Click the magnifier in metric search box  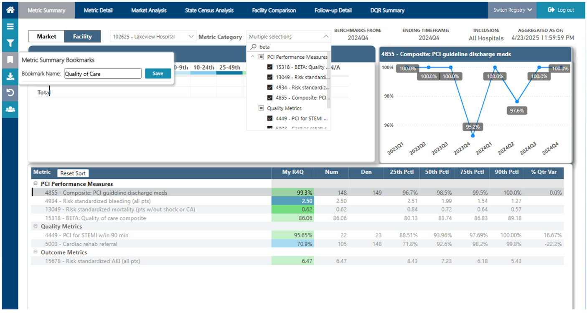click(x=253, y=47)
